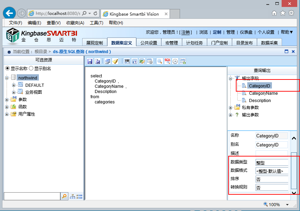Click the Save icon in toolbar
The width and height of the screenshot is (300, 211).
[90, 61]
